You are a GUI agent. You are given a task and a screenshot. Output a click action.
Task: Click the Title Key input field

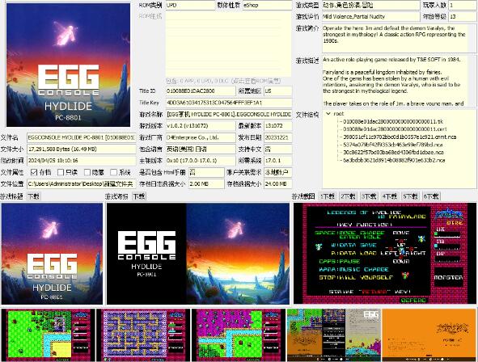[x=229, y=103]
